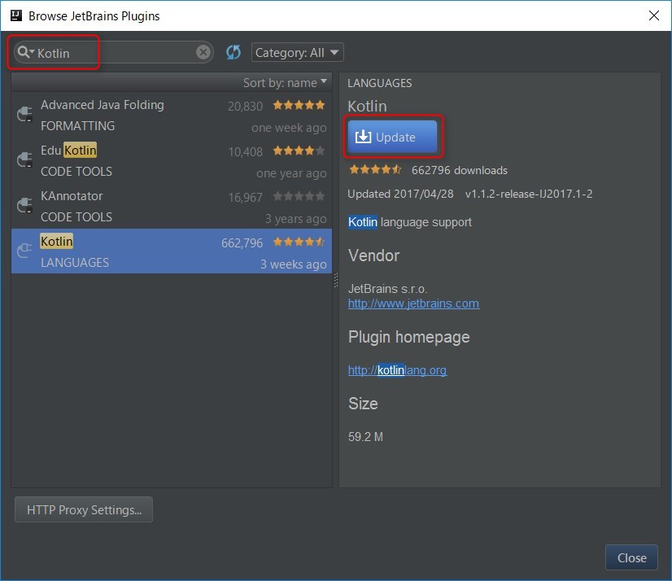The height and width of the screenshot is (581, 672).
Task: Click plugin icon beside KAnnotator
Action: pos(25,205)
